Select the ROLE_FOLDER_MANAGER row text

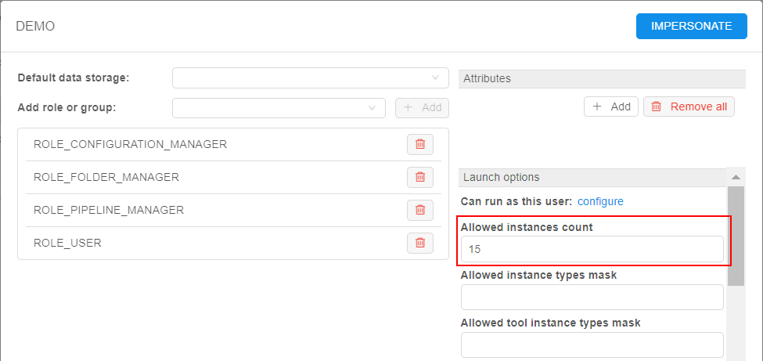click(106, 177)
